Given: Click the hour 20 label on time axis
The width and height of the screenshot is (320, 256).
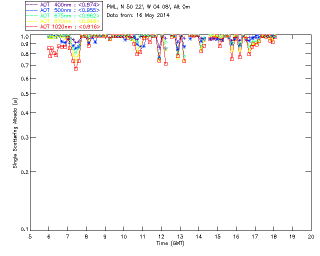Looking at the screenshot, I should coord(311,236).
